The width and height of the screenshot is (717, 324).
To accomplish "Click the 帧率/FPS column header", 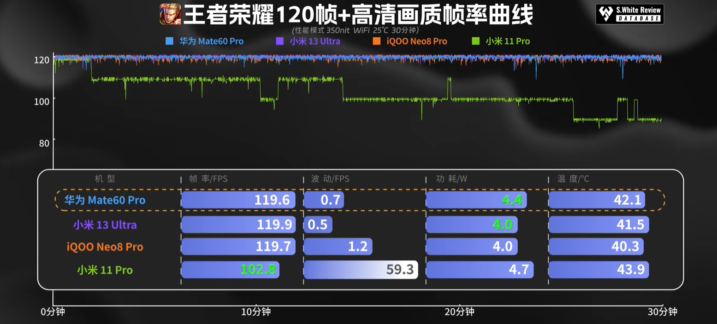I will 208,179.
